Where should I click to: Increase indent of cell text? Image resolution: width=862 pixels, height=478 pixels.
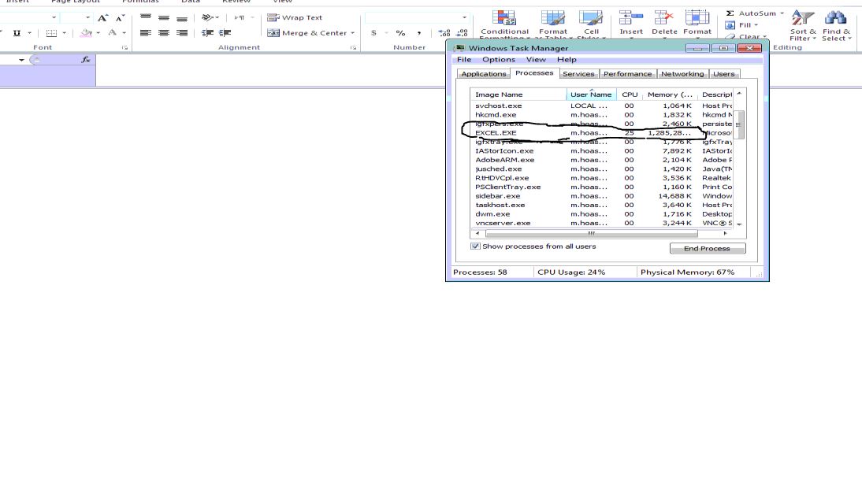[225, 33]
